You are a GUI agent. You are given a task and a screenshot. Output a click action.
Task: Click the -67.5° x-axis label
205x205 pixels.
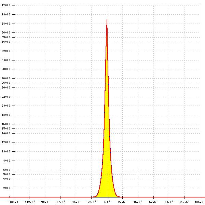pyautogui.click(x=60, y=202)
